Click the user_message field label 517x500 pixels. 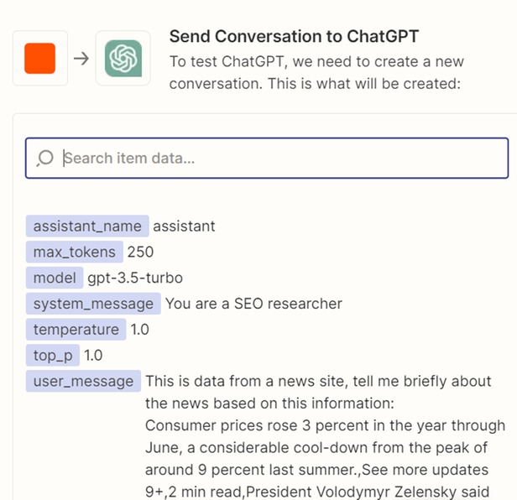83,382
